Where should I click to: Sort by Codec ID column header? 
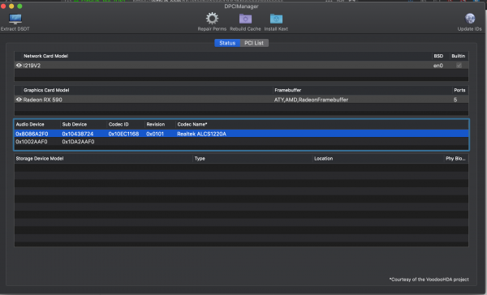pyautogui.click(x=119, y=124)
